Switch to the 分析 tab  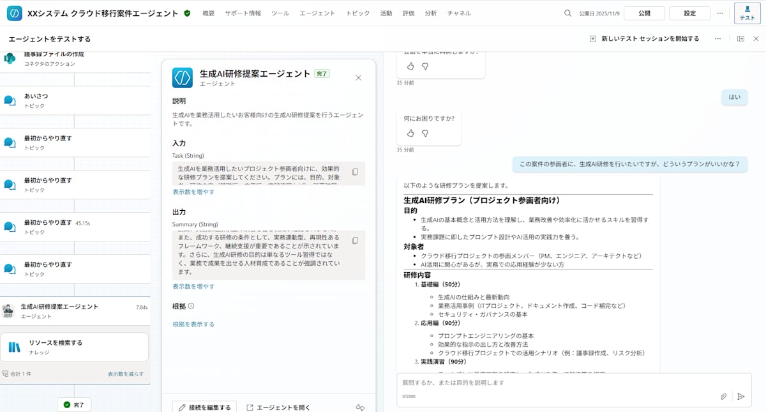click(431, 13)
